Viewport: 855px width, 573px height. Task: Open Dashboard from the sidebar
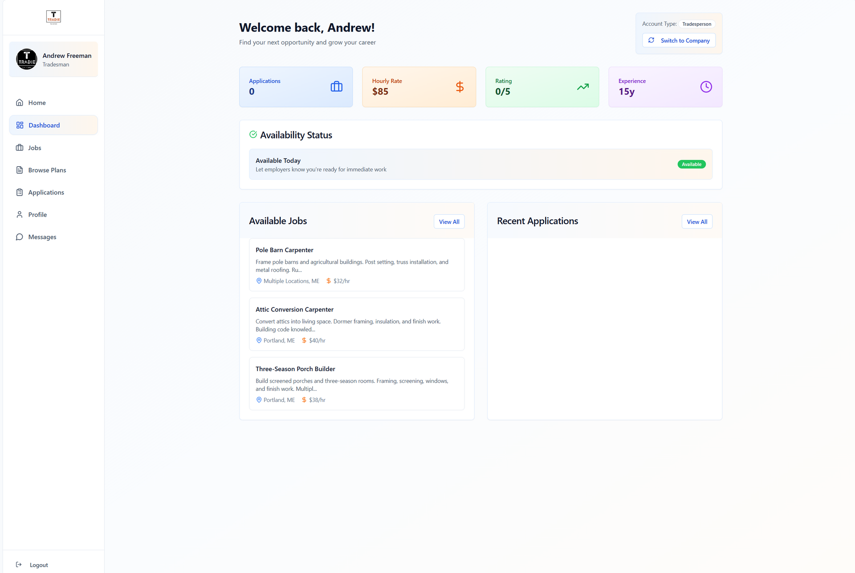pos(44,125)
